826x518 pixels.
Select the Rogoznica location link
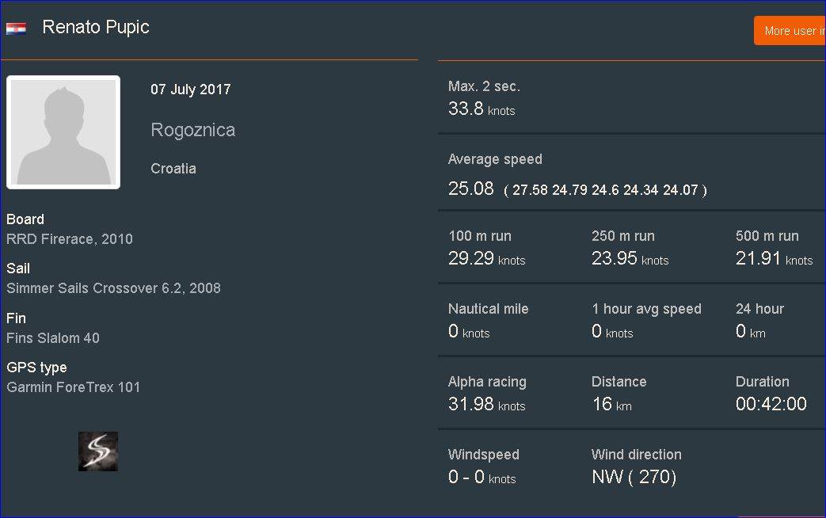coord(192,130)
